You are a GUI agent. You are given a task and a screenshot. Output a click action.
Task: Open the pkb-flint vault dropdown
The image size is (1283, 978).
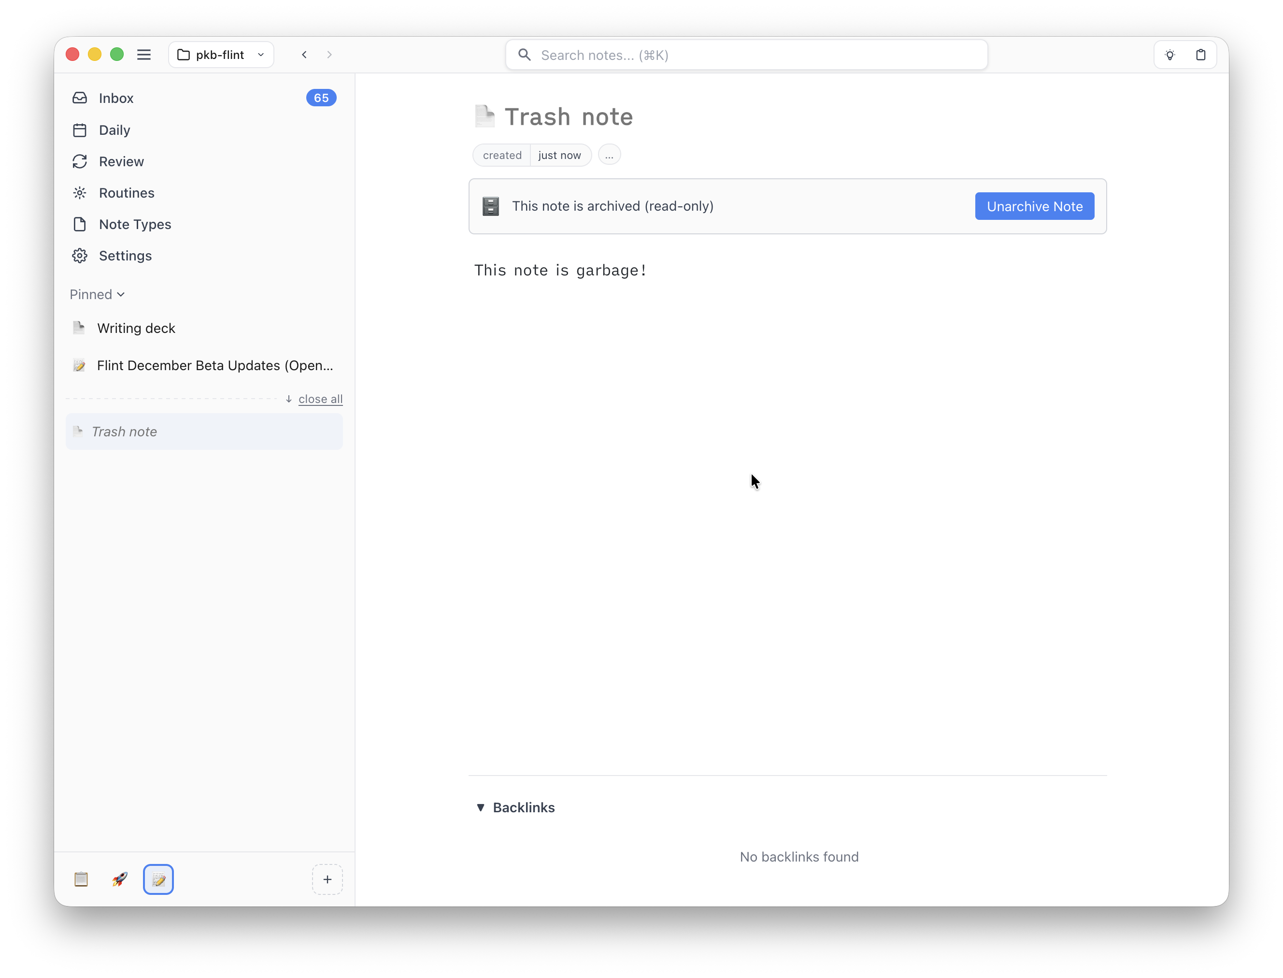click(221, 55)
